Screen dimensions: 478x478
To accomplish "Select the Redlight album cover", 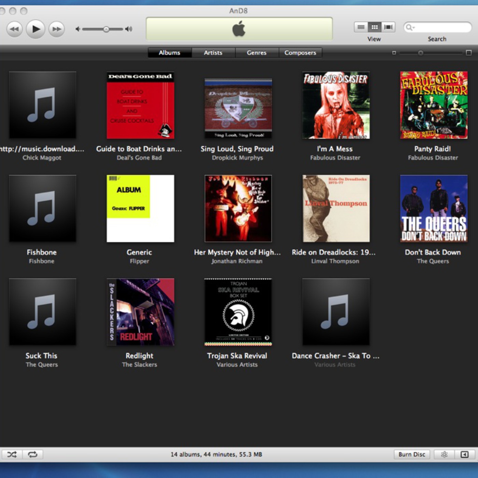I will point(140,312).
